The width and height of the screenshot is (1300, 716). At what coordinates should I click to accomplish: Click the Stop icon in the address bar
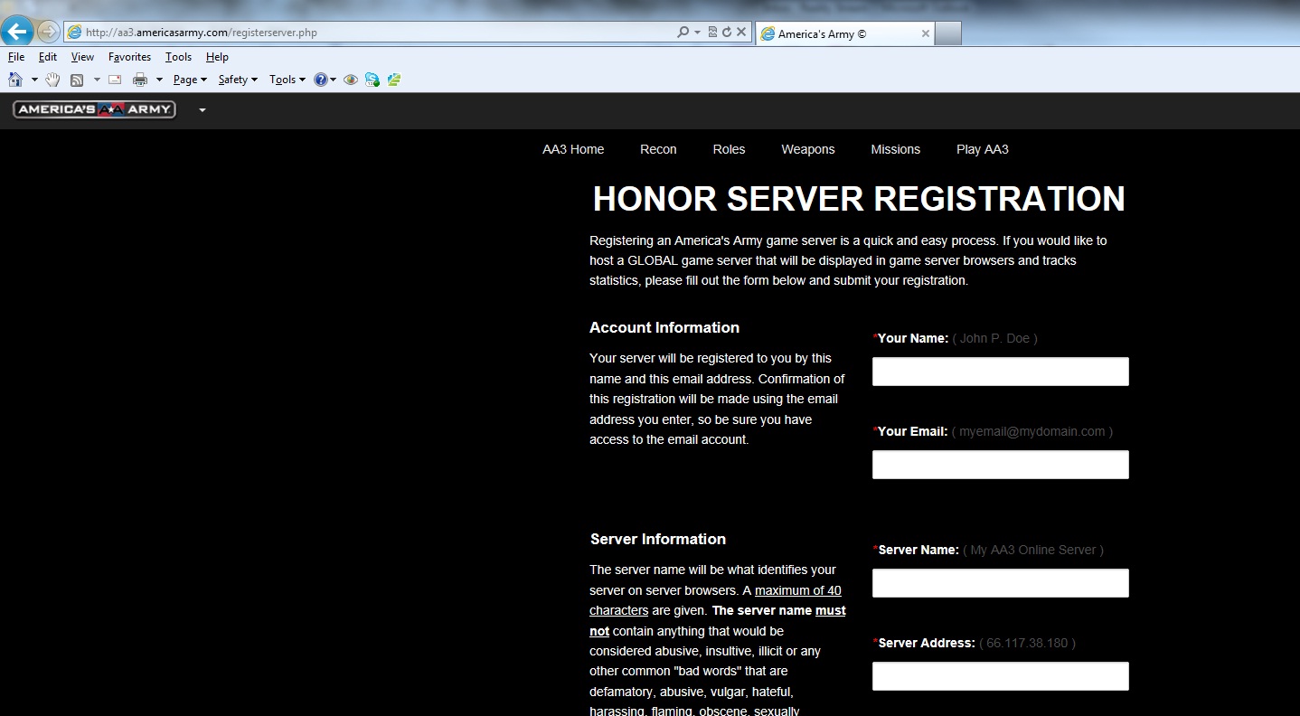click(741, 33)
